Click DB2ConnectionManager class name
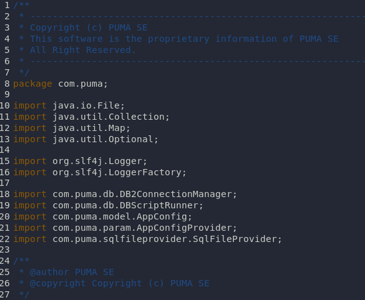Viewport: 365px width, 300px height. point(176,194)
